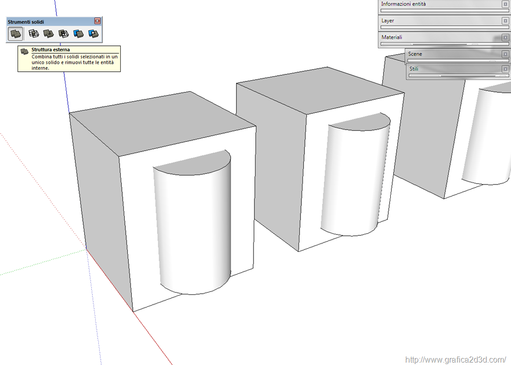The image size is (511, 365).
Task: Close the Informazioni entità panel
Action: click(x=505, y=4)
